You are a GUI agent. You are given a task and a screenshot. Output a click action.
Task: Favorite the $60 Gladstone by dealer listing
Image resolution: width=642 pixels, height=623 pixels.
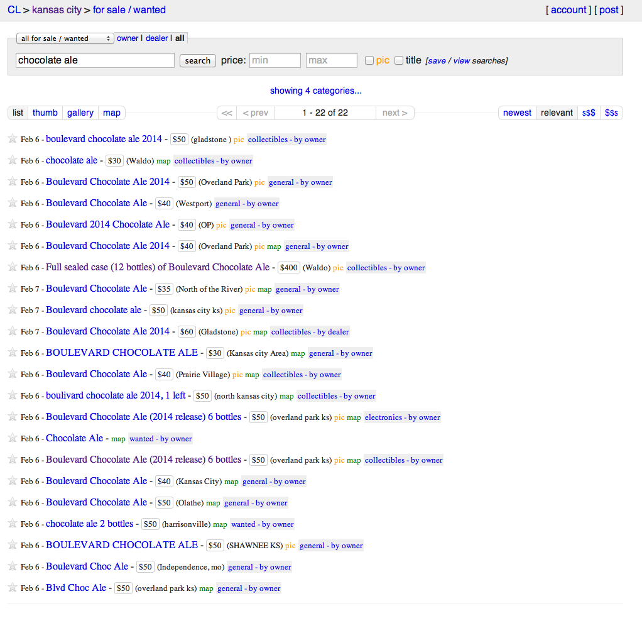(13, 331)
